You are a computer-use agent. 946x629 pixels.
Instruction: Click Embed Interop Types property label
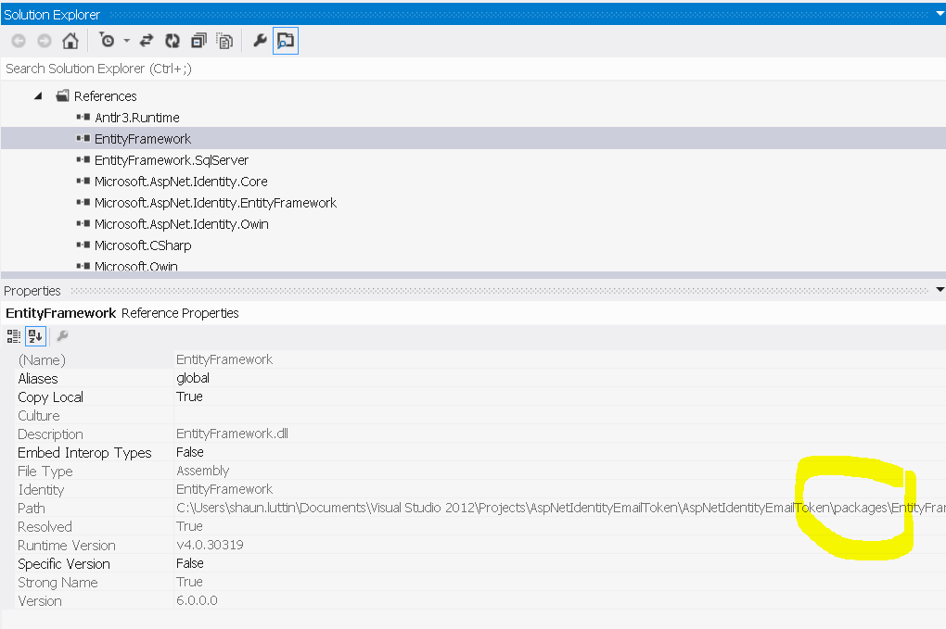[x=84, y=453]
